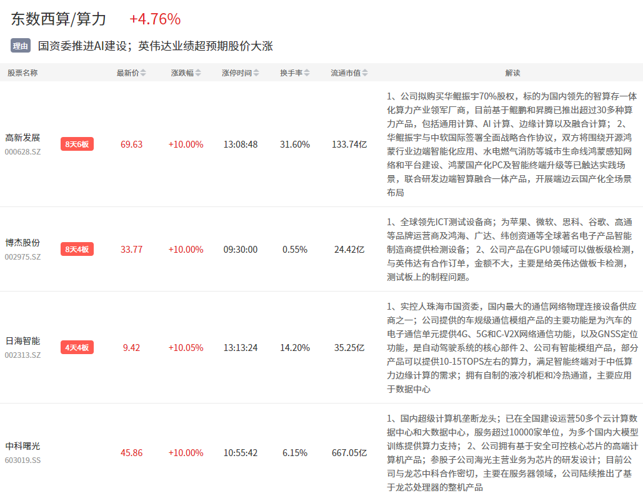Click the 中科曙光 interpretation paragraph
This screenshot has width=643, height=498.
[x=512, y=453]
